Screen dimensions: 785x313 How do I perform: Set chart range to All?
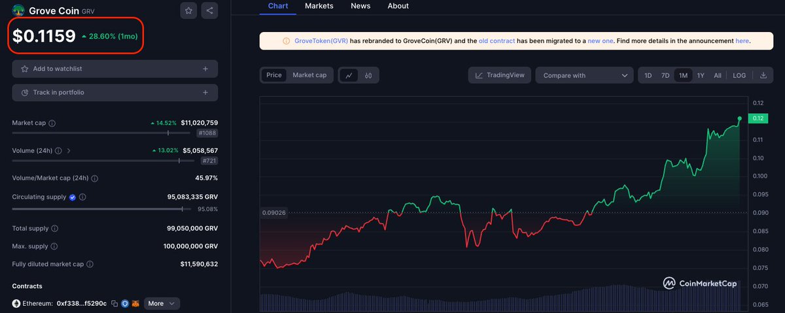pyautogui.click(x=718, y=76)
